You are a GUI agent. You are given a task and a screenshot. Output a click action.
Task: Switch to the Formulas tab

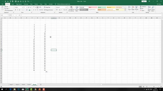[26, 4]
